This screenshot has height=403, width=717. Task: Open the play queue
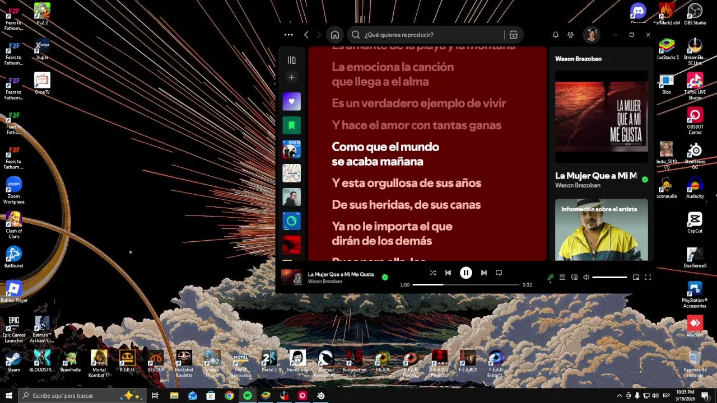coord(562,277)
